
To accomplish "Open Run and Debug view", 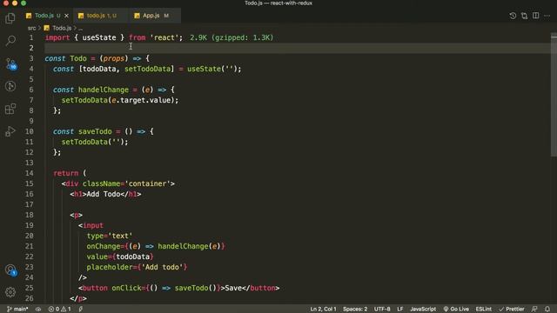I will coord(10,131).
